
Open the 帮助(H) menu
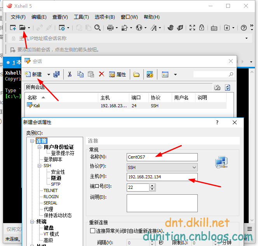click(152, 17)
